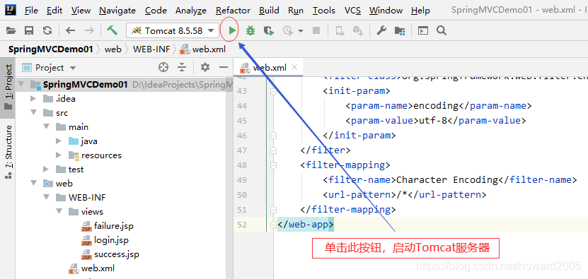
Task: Click the Save All toolbar icon
Action: (29, 30)
